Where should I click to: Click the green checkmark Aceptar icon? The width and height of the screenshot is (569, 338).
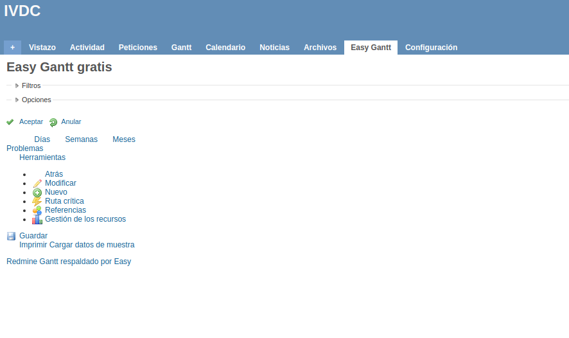10,122
